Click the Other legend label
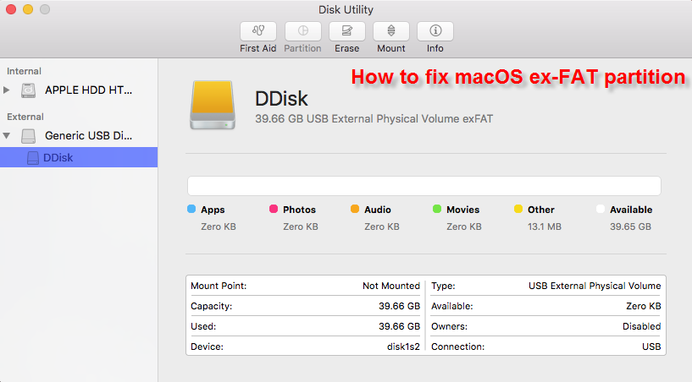 pyautogui.click(x=541, y=210)
